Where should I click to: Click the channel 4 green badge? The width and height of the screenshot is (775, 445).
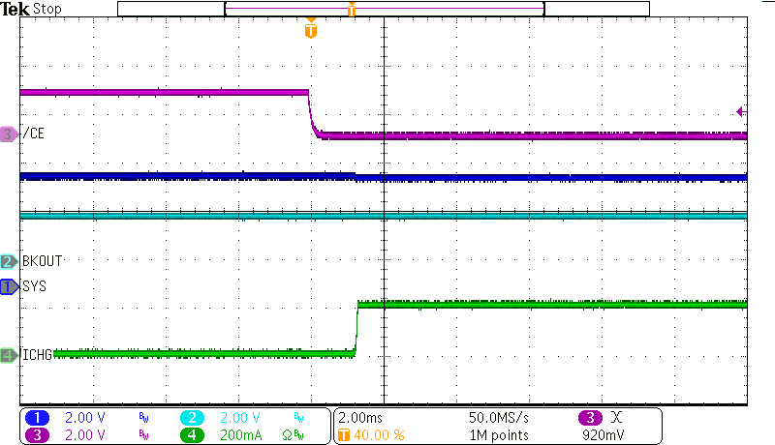pos(192,434)
